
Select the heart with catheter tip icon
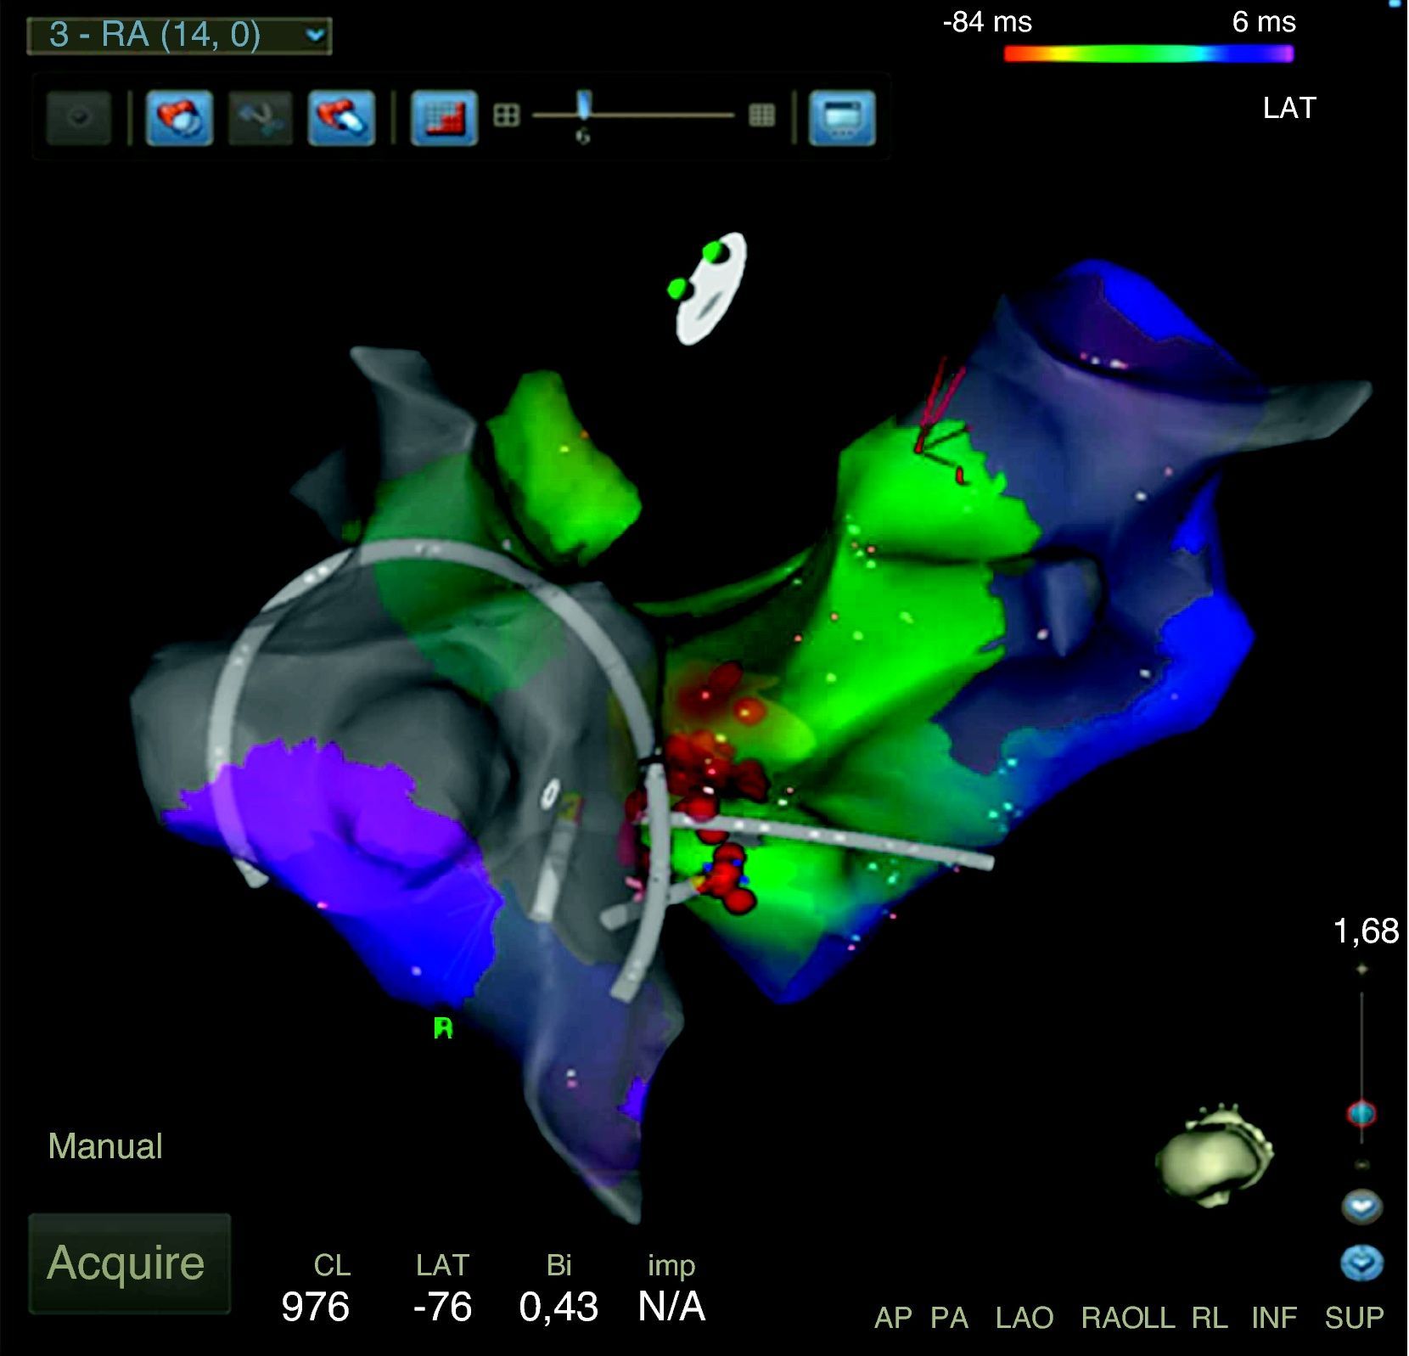(341, 117)
